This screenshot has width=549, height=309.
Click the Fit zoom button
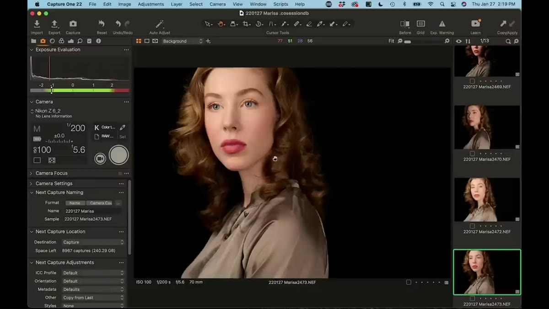coord(391,41)
